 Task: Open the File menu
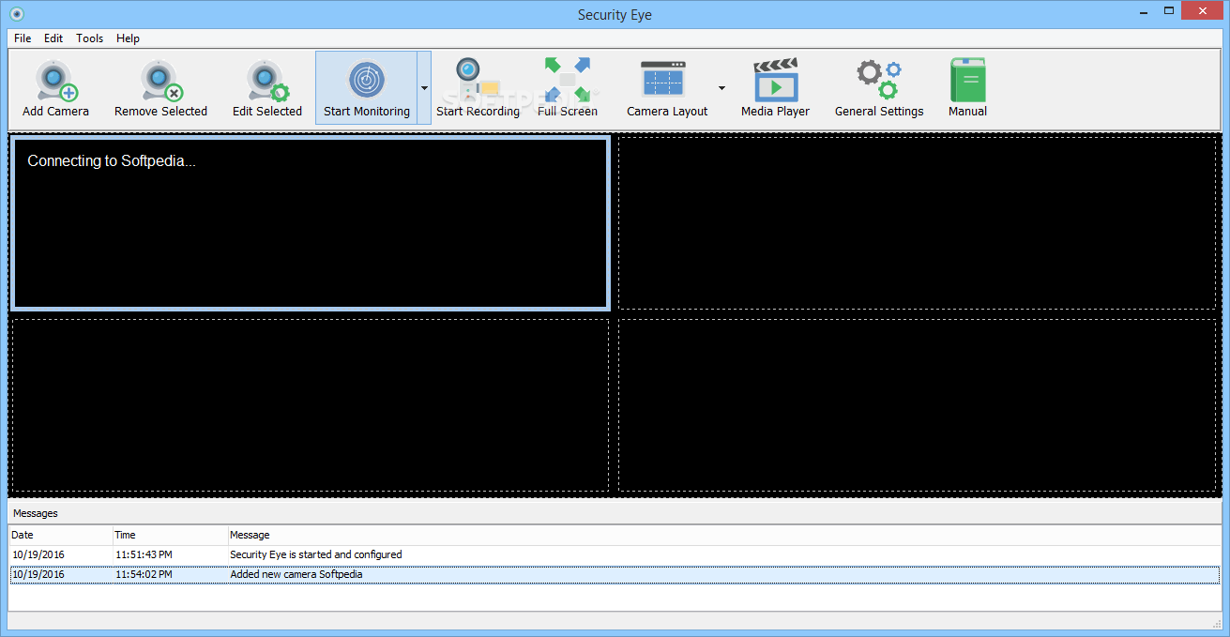[x=22, y=38]
